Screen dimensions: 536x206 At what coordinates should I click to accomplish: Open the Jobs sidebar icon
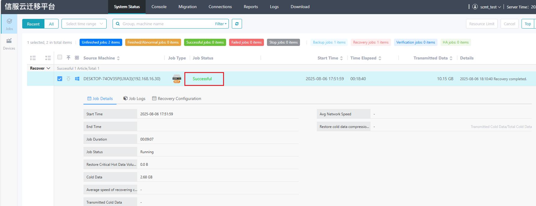(9, 24)
